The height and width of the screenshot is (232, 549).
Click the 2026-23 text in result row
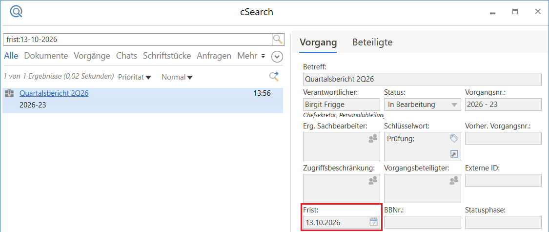(x=33, y=105)
